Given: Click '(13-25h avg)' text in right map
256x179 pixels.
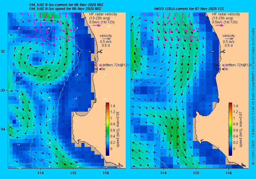Looking at the screenshot, I should click(x=222, y=18).
